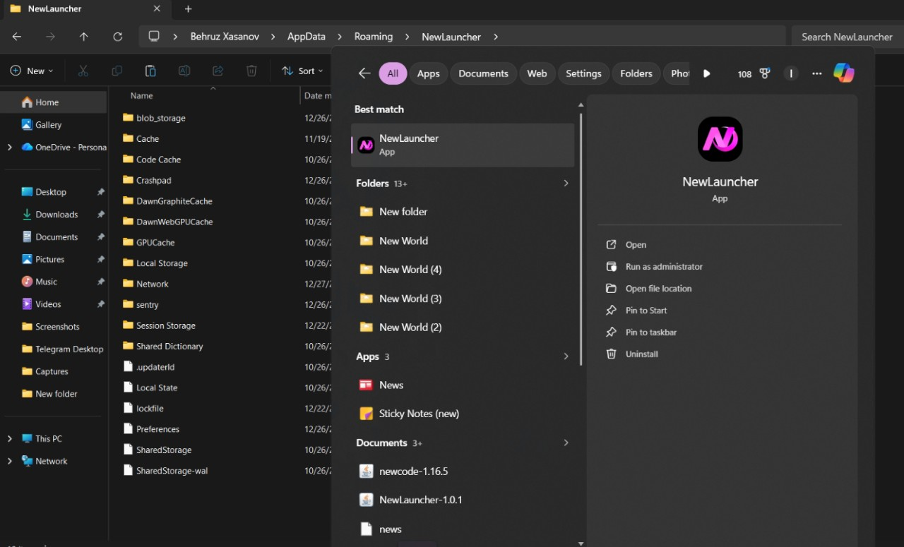Click the Cut scissors icon in toolbar
904x547 pixels.
click(x=83, y=71)
